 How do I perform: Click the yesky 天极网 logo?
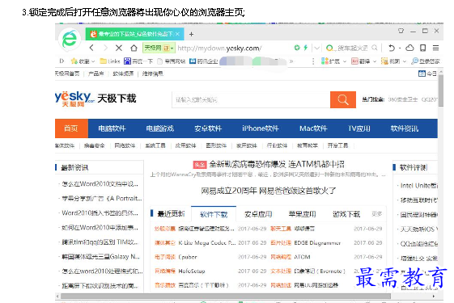tap(74, 99)
